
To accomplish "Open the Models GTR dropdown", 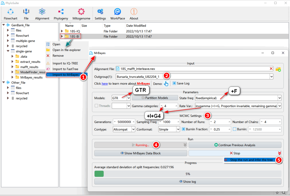I will tap(129, 98).
